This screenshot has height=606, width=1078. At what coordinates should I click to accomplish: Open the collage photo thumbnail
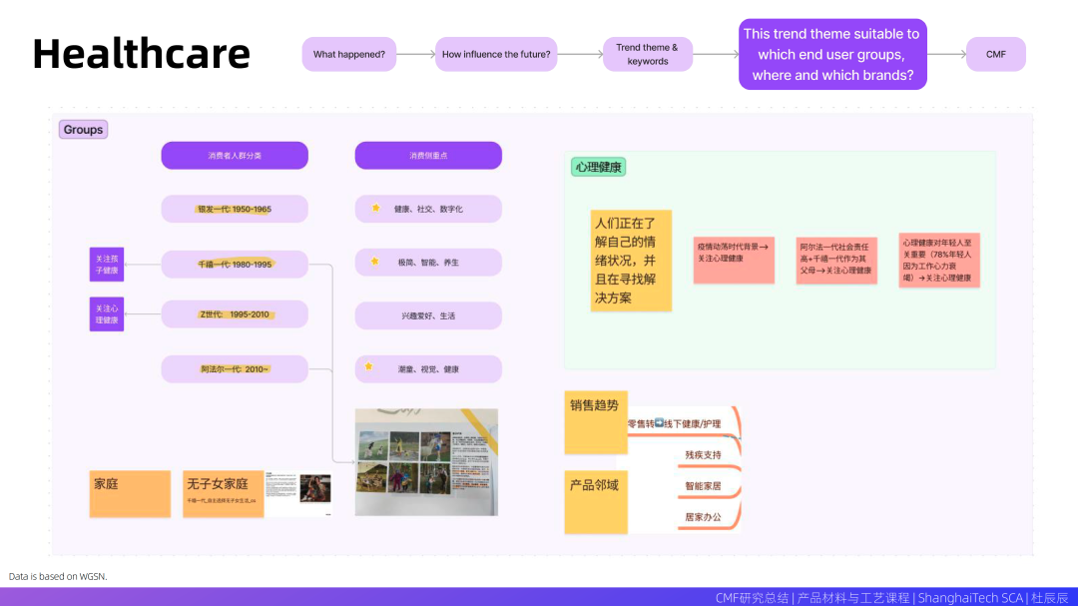click(x=426, y=462)
